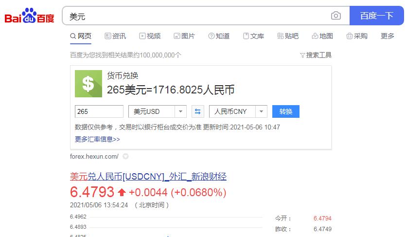This screenshot has height=237, width=406.
Task: Open the 人民币CNY currency dropdown
Action: pos(238,111)
